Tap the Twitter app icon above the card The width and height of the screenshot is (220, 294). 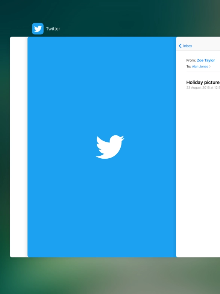coord(38,29)
